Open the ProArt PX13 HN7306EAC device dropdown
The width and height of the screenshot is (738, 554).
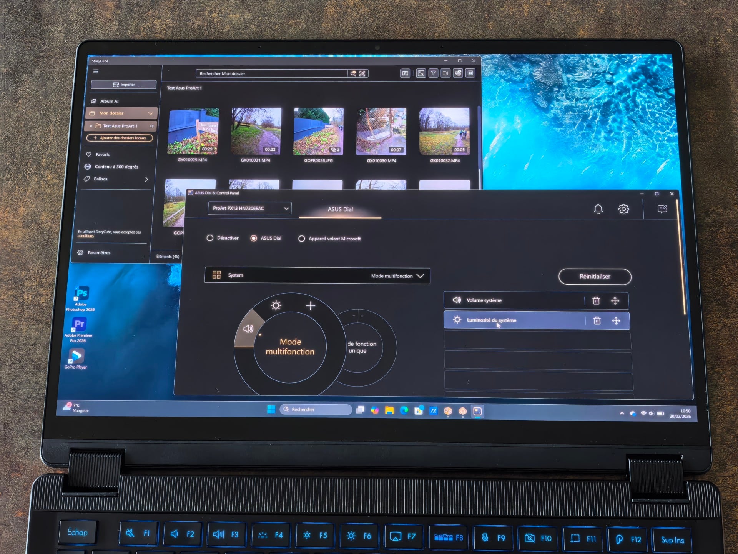(249, 209)
